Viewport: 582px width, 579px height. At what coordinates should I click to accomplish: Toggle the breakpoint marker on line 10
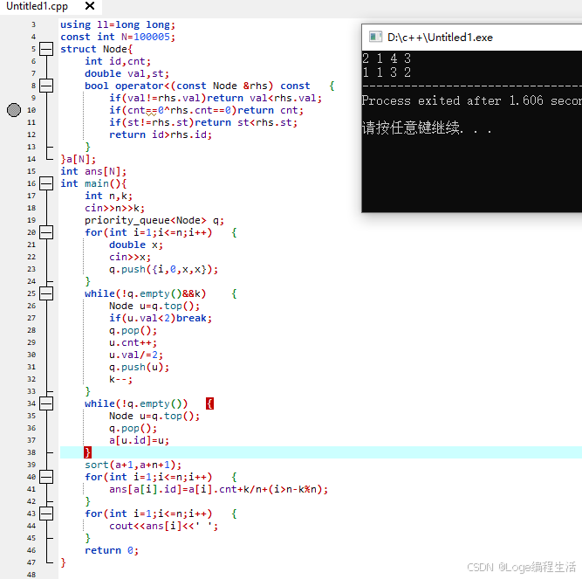click(14, 110)
